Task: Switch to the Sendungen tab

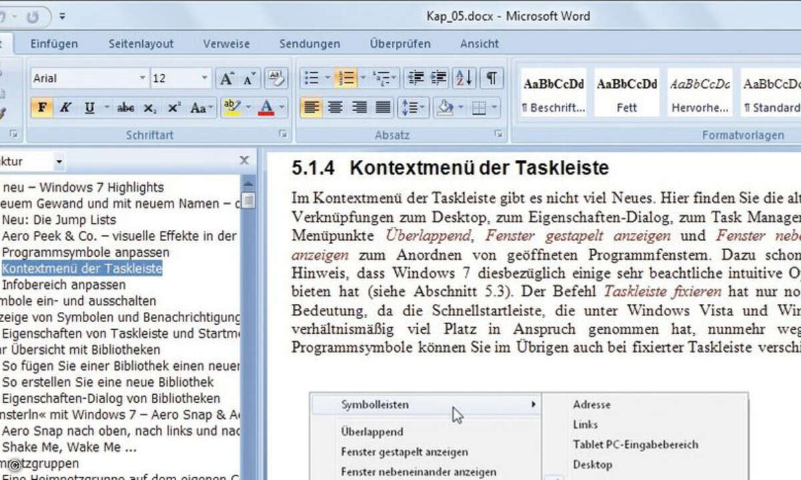Action: click(310, 44)
